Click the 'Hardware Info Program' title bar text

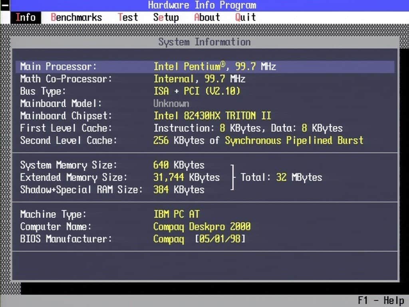click(202, 5)
